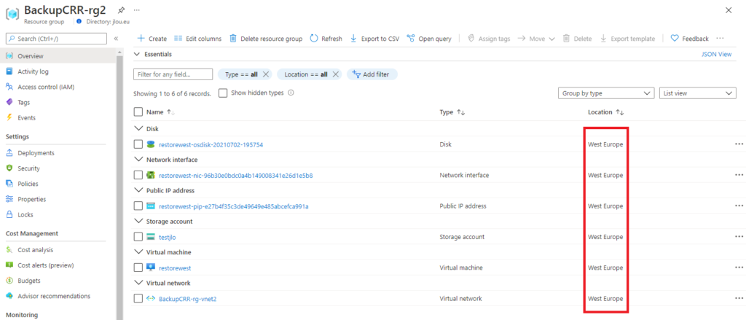Check the testjlo row checkbox
The width and height of the screenshot is (746, 320).
(x=138, y=237)
